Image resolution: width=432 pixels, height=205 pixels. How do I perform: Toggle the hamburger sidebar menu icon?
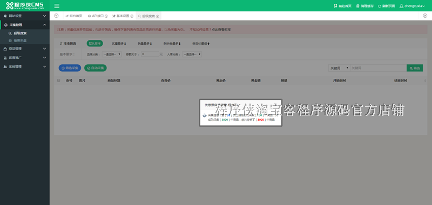(57, 6)
